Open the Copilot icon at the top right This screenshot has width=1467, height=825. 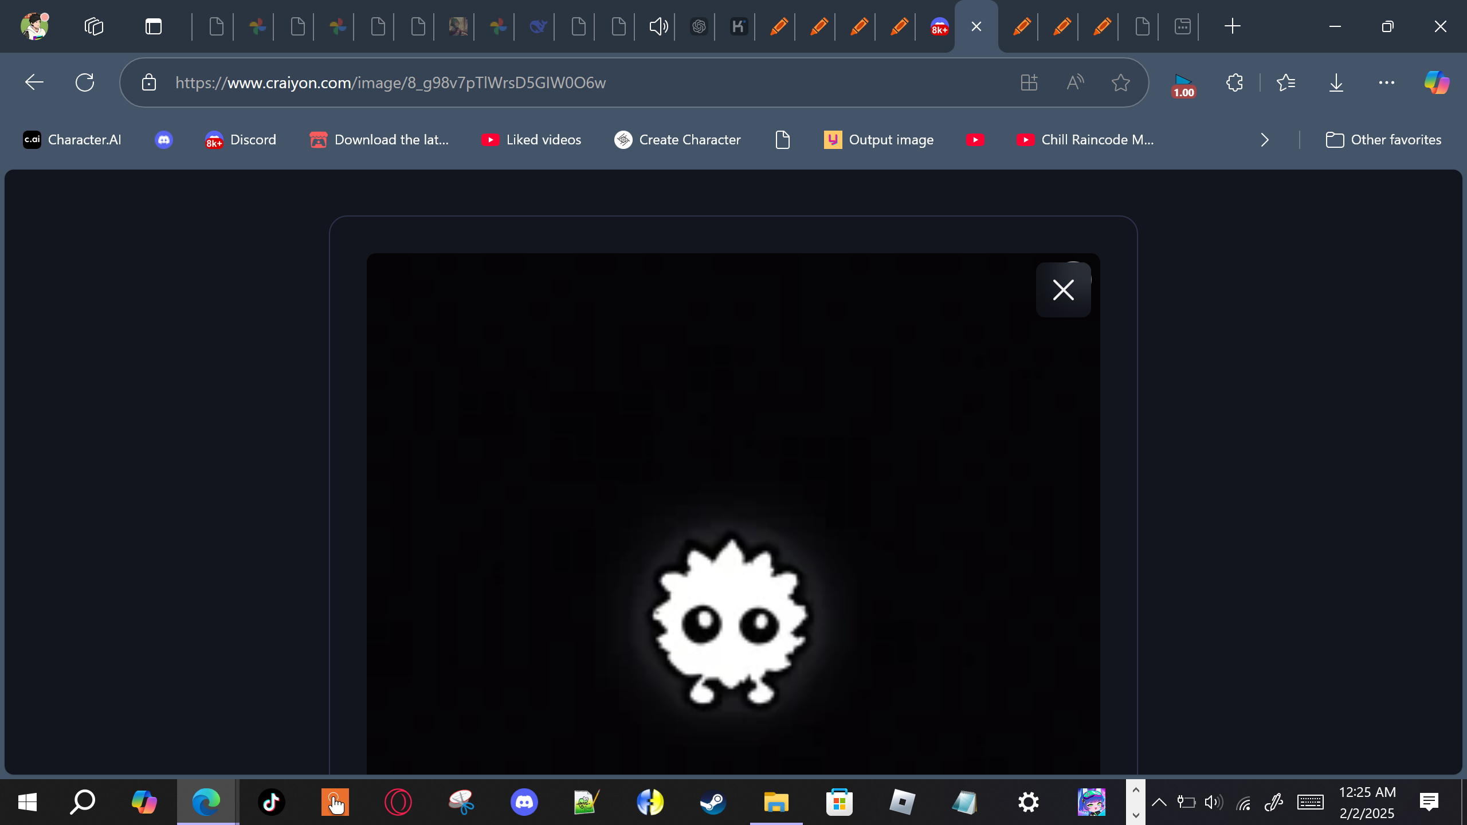click(x=1437, y=82)
